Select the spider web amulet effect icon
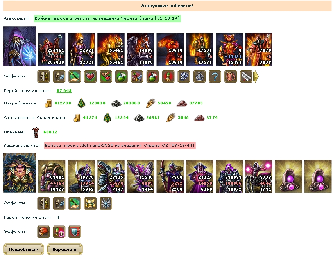333x259 pixels. 199,77
